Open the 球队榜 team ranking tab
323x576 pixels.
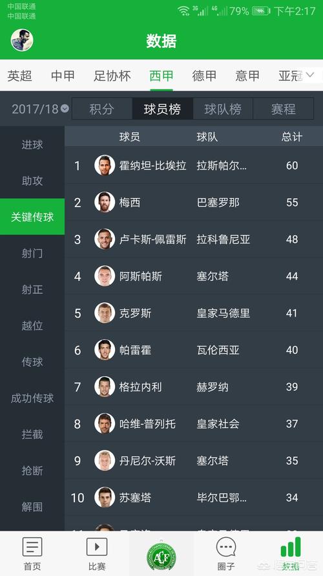[x=223, y=109]
